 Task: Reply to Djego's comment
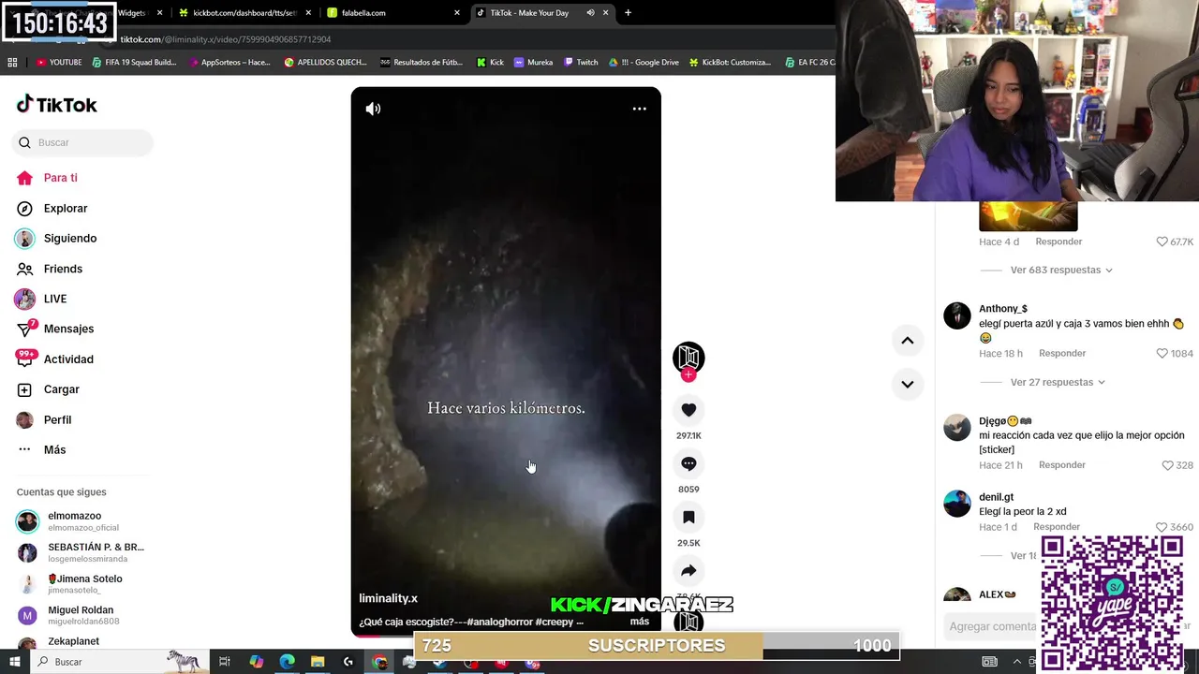pyautogui.click(x=1062, y=465)
